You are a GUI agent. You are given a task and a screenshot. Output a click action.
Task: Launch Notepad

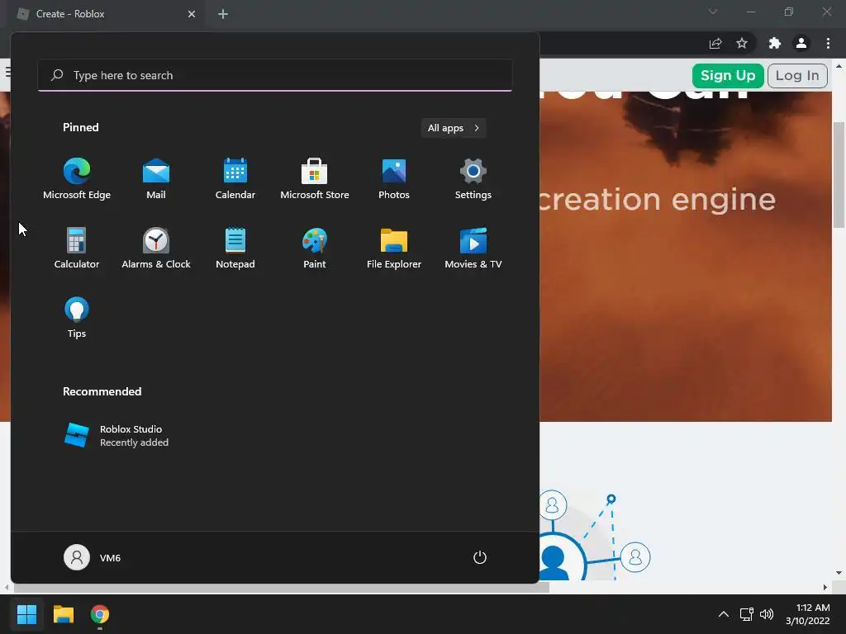235,248
